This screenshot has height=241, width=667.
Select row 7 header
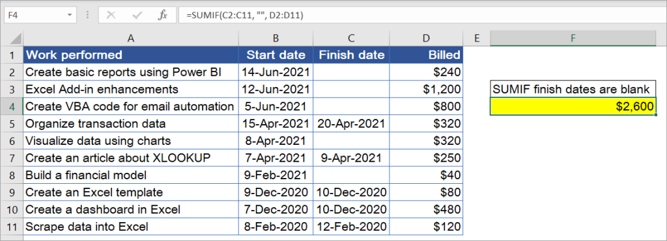[12, 158]
